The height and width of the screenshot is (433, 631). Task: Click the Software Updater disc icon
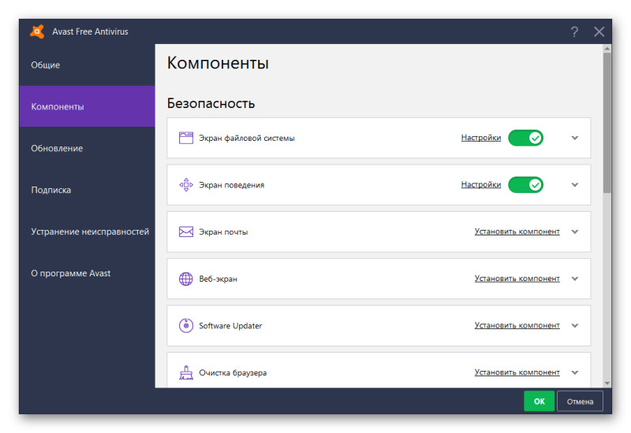coord(186,325)
